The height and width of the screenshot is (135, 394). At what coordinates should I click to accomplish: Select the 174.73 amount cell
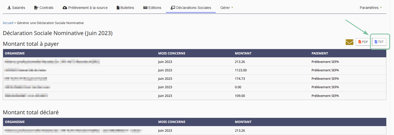[x=240, y=78]
